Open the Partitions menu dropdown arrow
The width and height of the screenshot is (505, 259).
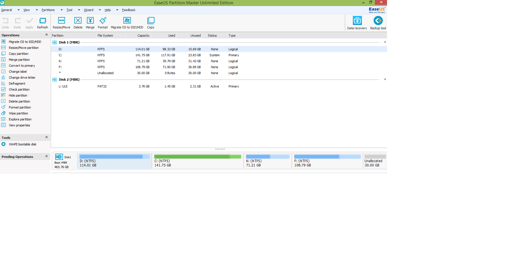[x=62, y=10]
